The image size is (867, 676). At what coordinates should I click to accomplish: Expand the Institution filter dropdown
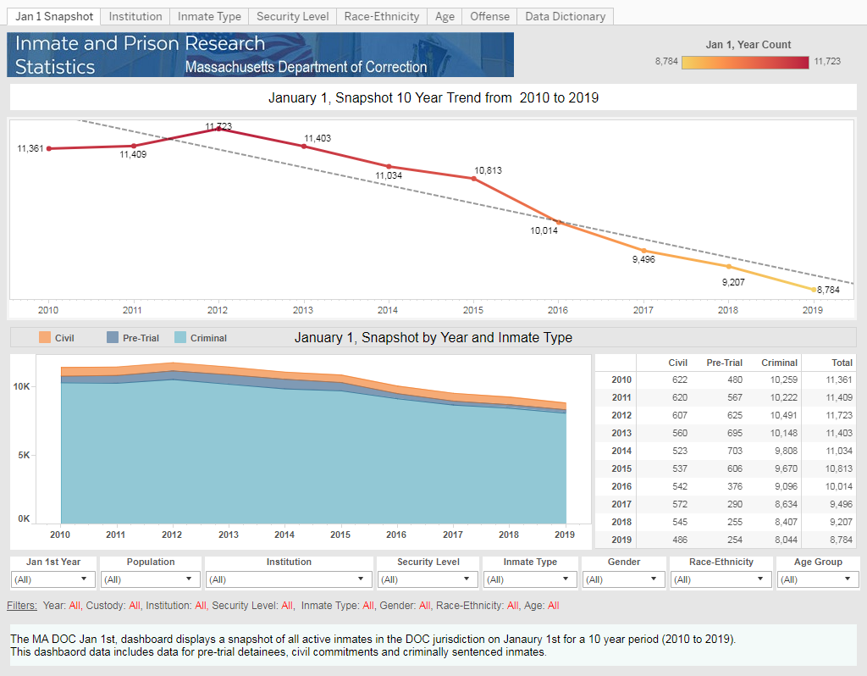click(288, 579)
